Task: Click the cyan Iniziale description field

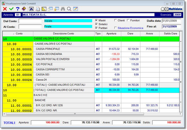Action: tap(68, 21)
